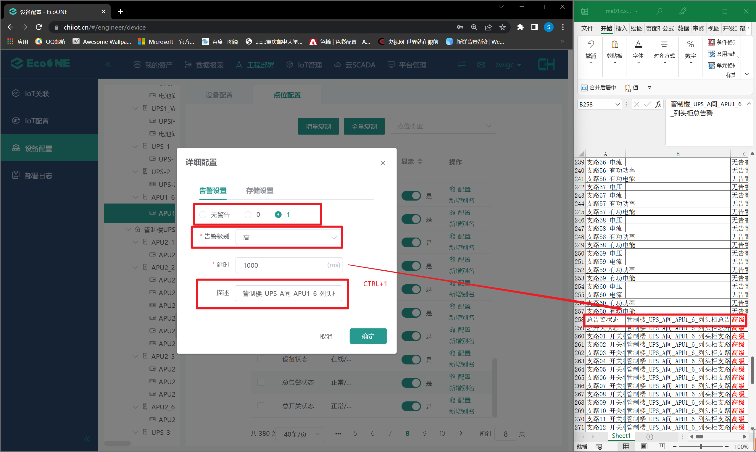The height and width of the screenshot is (452, 756).
Task: Tick the checkbox beside 总告警状态
Action: (x=261, y=382)
